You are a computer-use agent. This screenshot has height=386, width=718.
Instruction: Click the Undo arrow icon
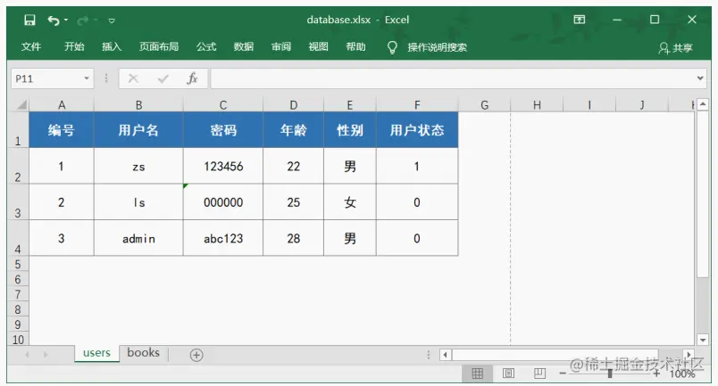(x=53, y=21)
